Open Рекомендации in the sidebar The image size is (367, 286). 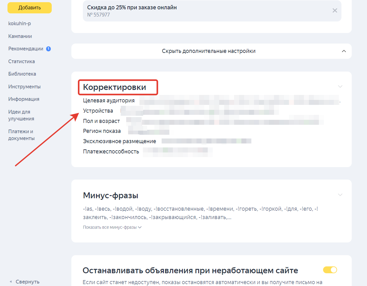point(26,49)
